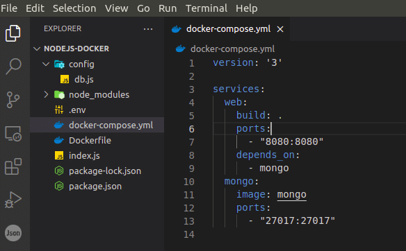Open the Extensions view icon
This screenshot has height=251, width=406.
13,166
